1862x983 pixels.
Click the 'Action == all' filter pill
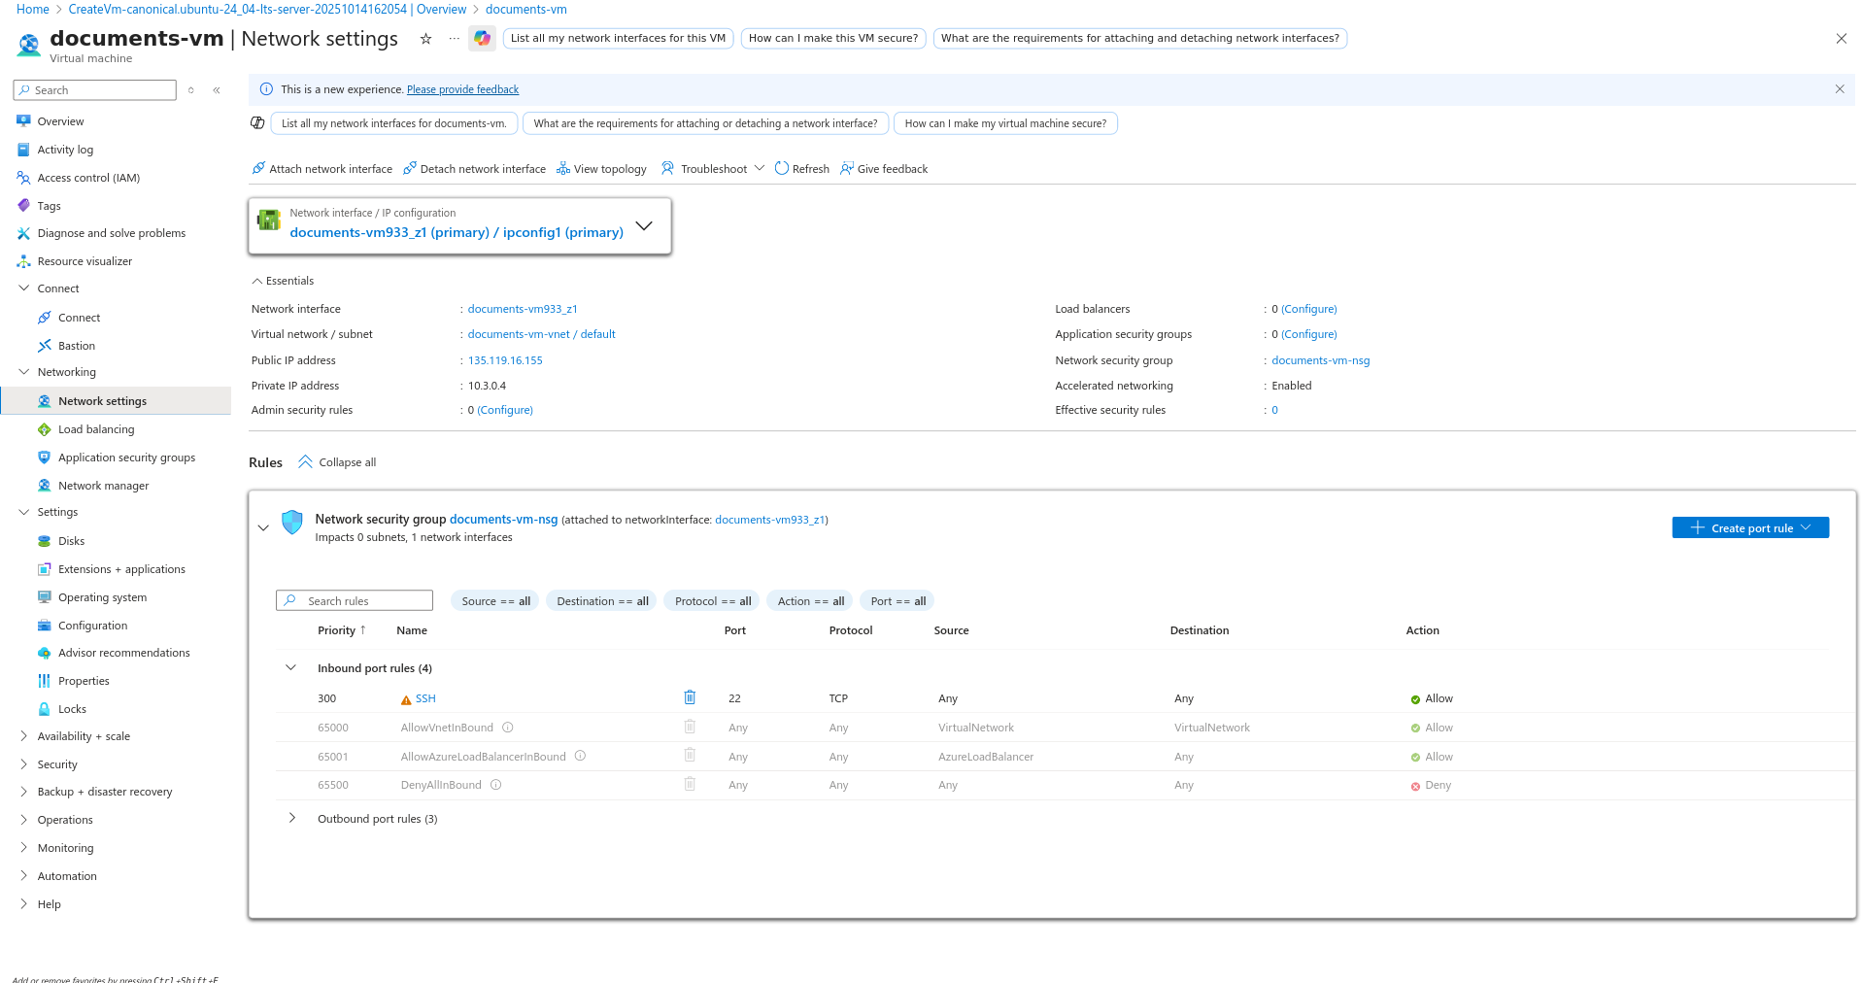click(x=810, y=600)
